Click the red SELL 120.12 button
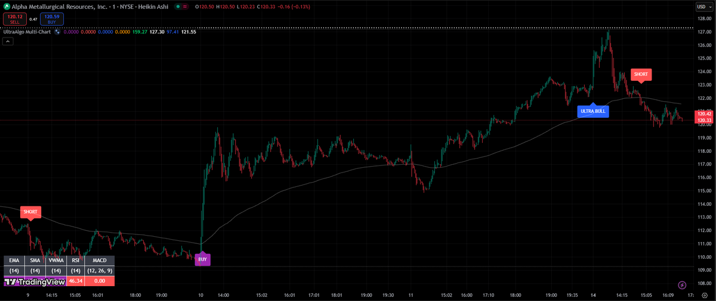The width and height of the screenshot is (716, 301). pos(14,19)
